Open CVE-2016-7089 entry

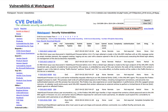click(46, 100)
